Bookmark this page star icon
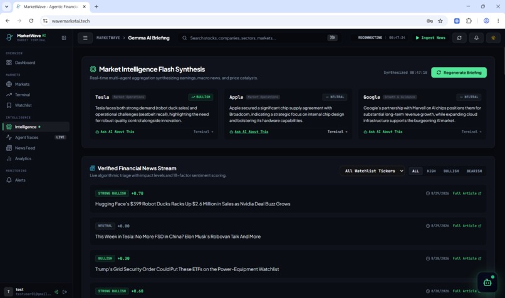Image resolution: width=505 pixels, height=298 pixels. click(x=440, y=21)
